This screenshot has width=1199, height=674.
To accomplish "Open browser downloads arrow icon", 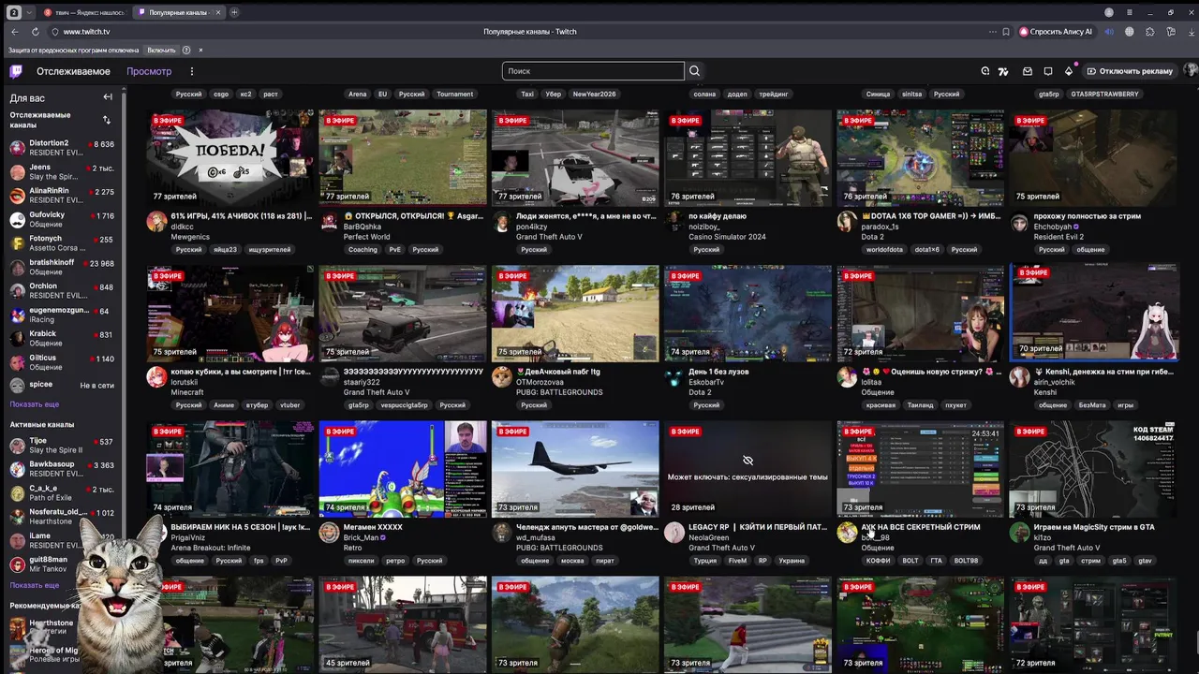I will point(1191,32).
